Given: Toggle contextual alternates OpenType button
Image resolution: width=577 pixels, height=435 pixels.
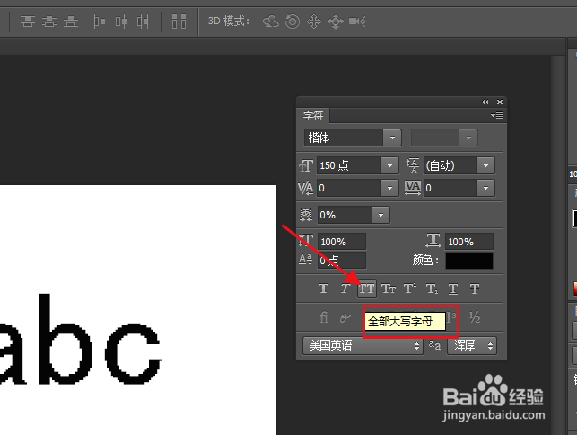Looking at the screenshot, I should [345, 317].
